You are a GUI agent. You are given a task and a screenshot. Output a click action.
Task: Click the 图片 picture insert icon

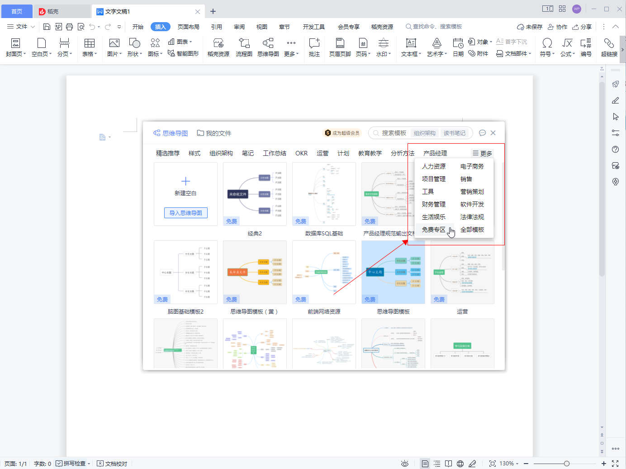pyautogui.click(x=114, y=43)
